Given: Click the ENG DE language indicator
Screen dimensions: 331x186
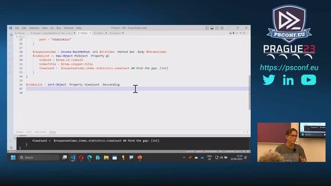Looking at the screenshot, I should (209, 158).
